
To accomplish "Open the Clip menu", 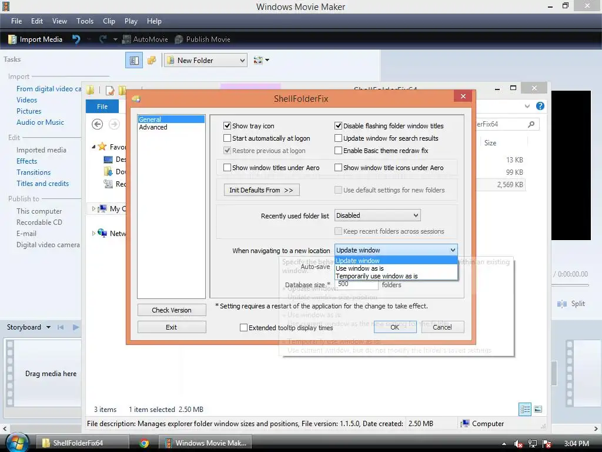I will pyautogui.click(x=109, y=21).
